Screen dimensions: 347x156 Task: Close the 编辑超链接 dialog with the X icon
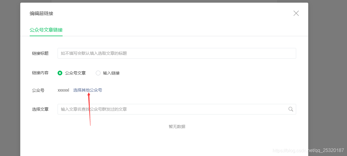tap(296, 13)
